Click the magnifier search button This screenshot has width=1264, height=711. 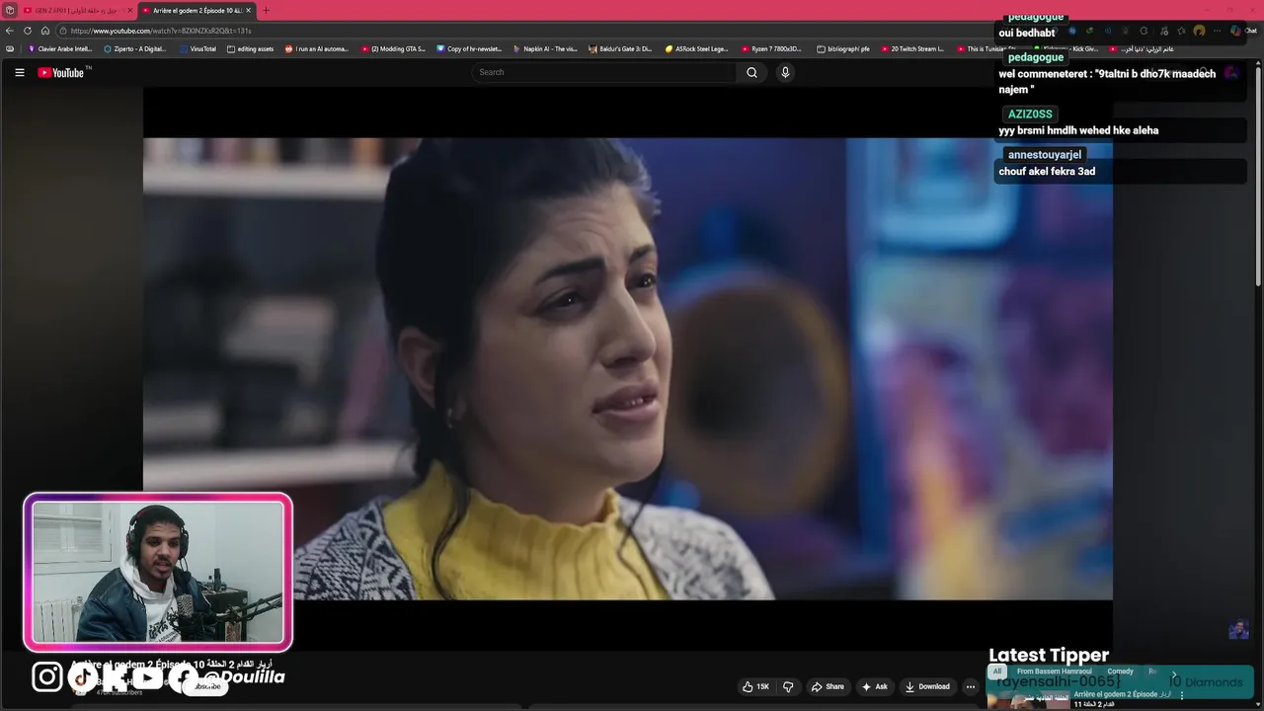click(751, 72)
